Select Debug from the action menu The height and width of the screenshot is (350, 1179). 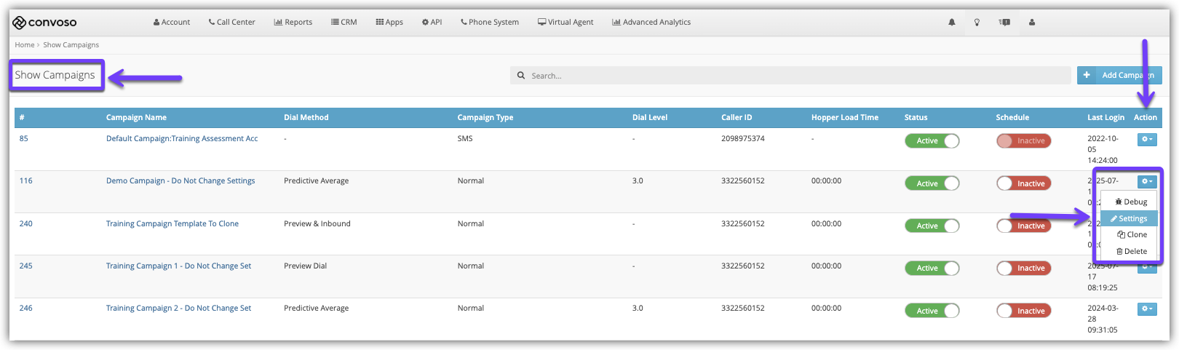pos(1131,202)
